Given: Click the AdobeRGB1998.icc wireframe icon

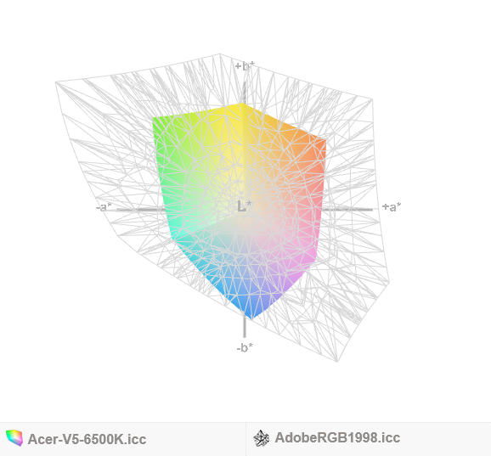Looking at the screenshot, I should (261, 438).
